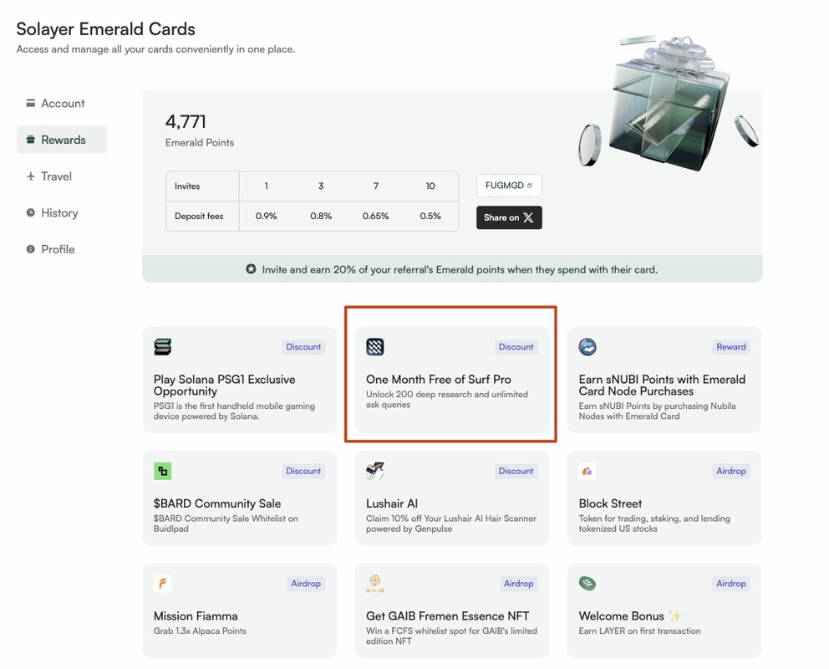Select Rewards in the sidebar
The width and height of the screenshot is (829, 669).
click(x=63, y=140)
